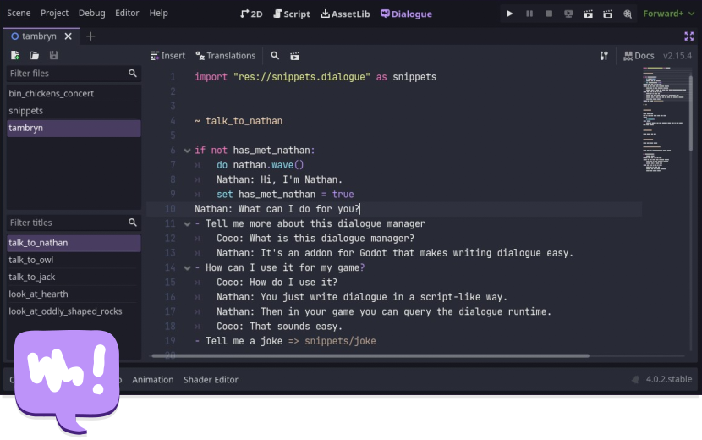Screen dimensions: 702x440
Task: Open the Insert menu
Action: pos(167,56)
